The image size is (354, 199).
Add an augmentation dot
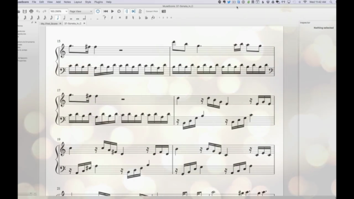(x=91, y=18)
